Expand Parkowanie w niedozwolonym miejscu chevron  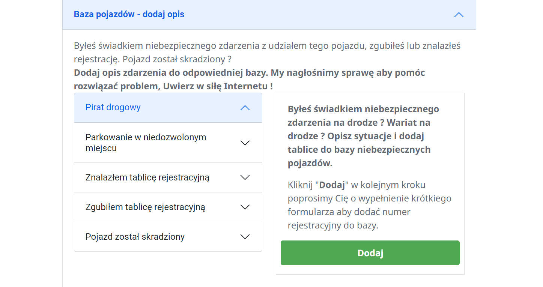[245, 143]
